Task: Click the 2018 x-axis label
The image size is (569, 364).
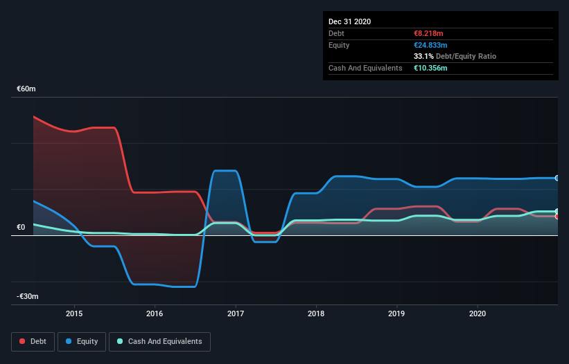Action: 316,313
